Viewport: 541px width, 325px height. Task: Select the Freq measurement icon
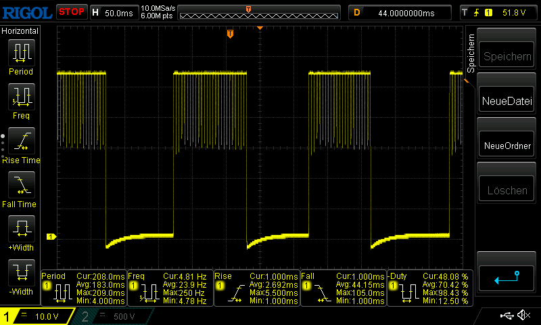coord(21,96)
